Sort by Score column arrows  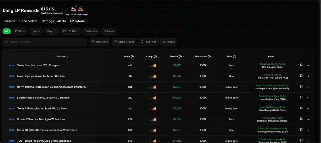[x=136, y=57]
